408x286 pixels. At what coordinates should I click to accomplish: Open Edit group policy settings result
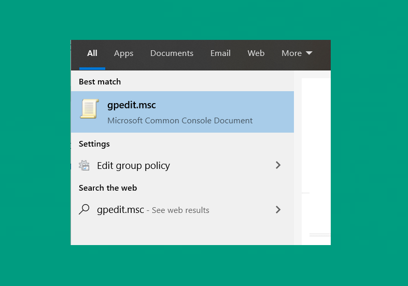click(182, 165)
